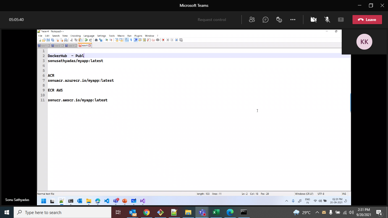The height and width of the screenshot is (218, 388).
Task: Click the DockerHub - Publ line
Action: pyautogui.click(x=66, y=56)
